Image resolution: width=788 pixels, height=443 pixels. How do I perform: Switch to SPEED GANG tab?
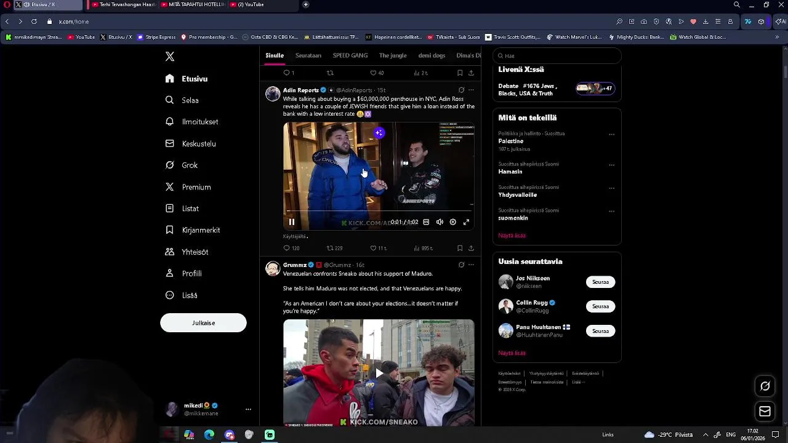tap(350, 55)
